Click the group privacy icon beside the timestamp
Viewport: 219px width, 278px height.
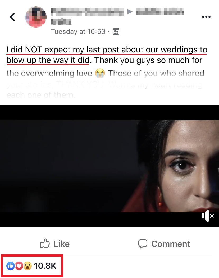116,31
